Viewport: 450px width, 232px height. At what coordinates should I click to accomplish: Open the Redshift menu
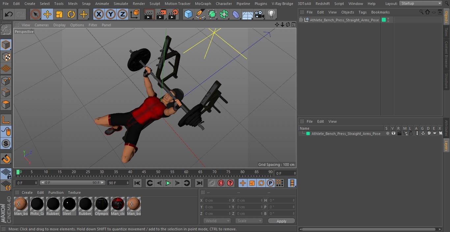click(323, 4)
